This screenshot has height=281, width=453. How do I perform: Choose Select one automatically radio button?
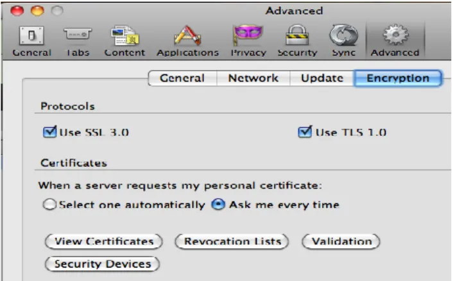(x=49, y=205)
